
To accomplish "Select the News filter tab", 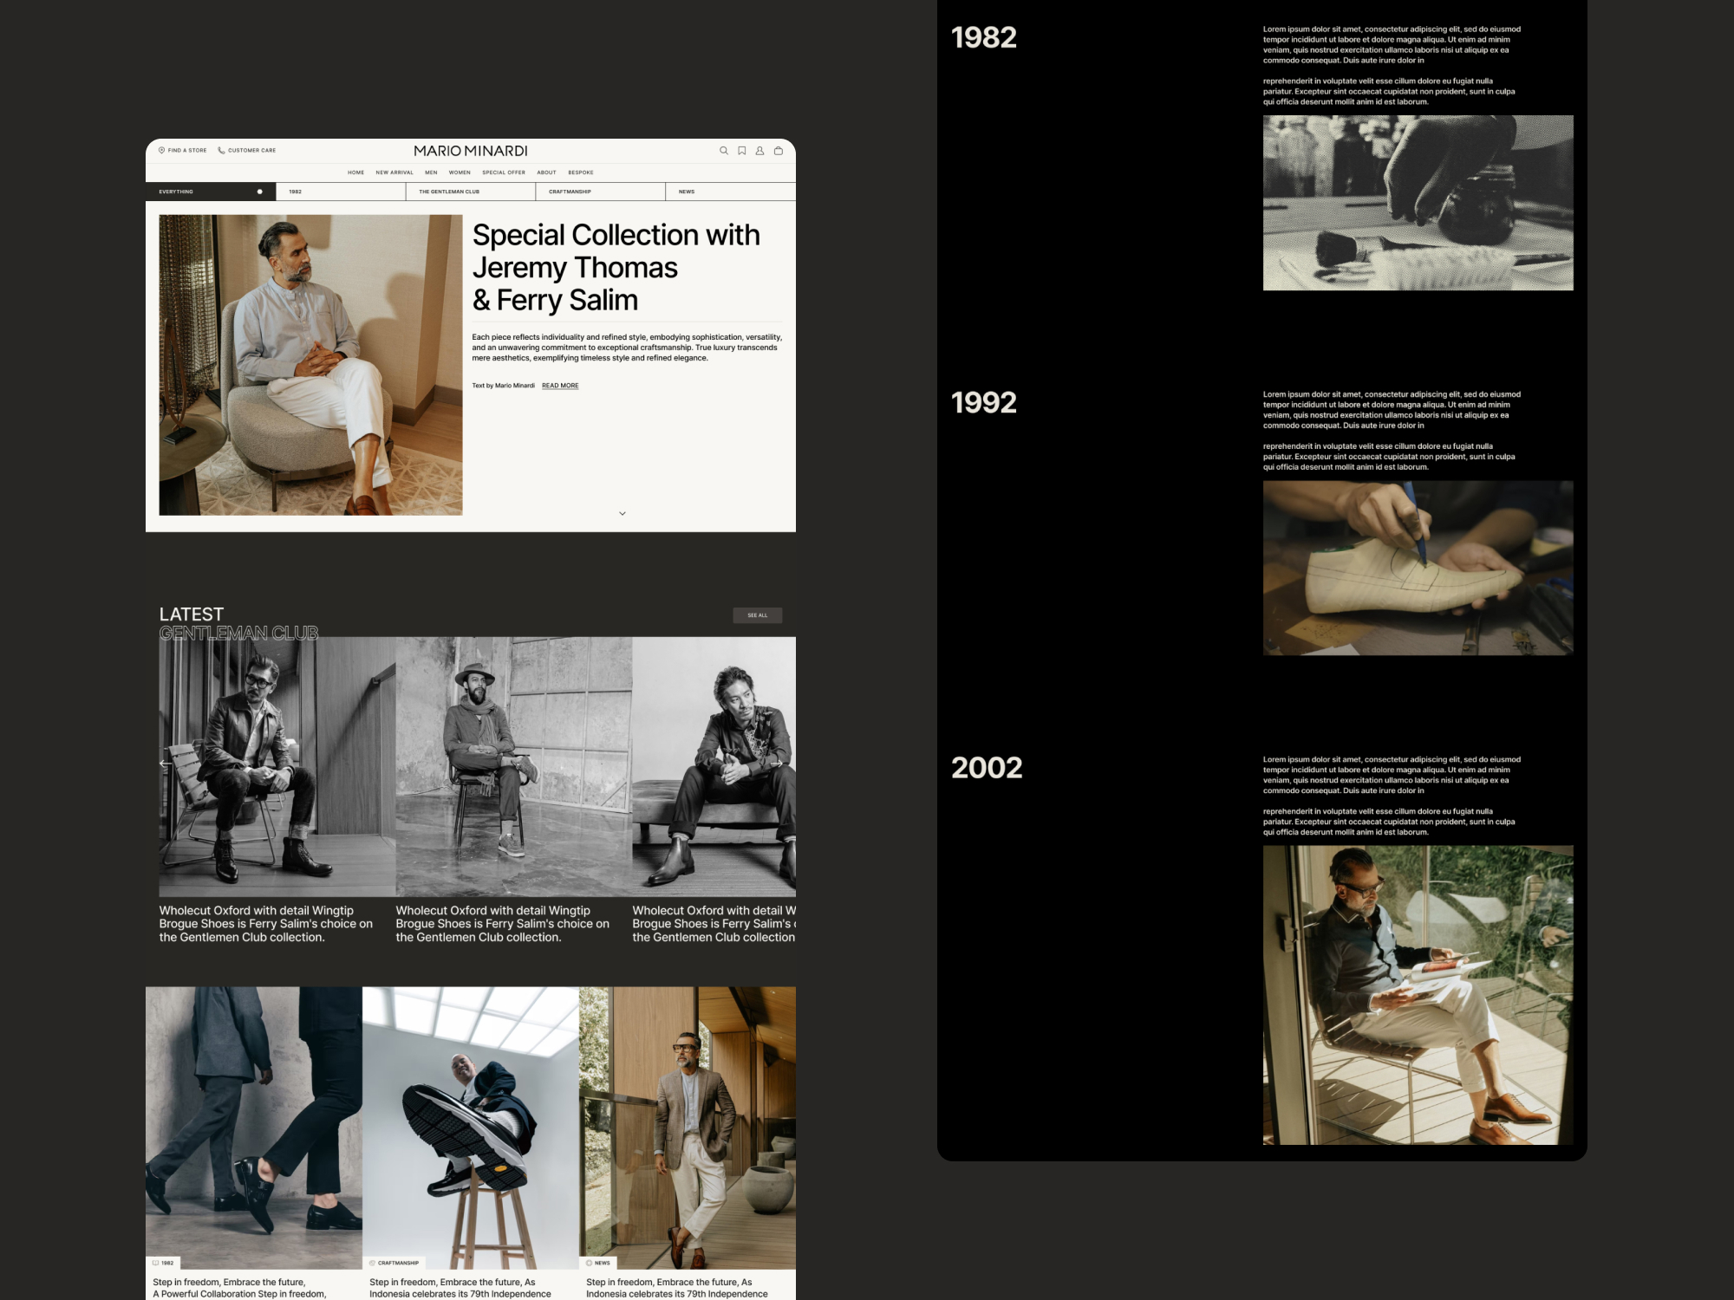I will 731,192.
